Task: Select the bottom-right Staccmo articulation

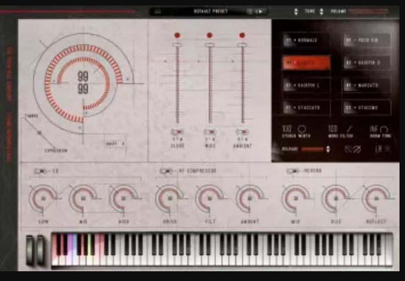Action: pyautogui.click(x=367, y=107)
